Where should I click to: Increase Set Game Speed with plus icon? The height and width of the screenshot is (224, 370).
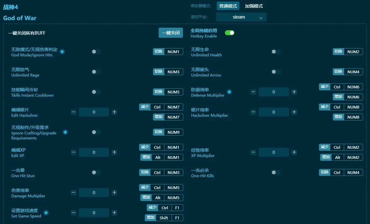(115, 213)
